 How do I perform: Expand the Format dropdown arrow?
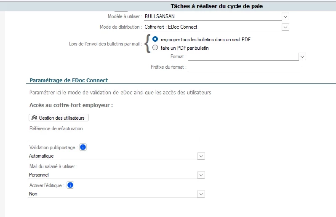click(x=302, y=56)
